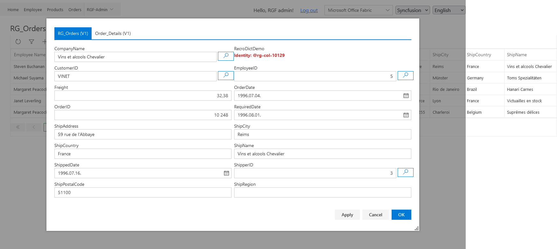557x249 pixels.
Task: Open the Syncfusion component dropdown
Action: [x=413, y=10]
